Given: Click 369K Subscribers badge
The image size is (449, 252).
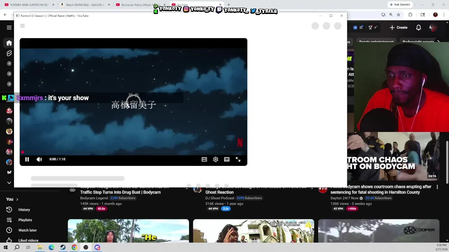Looking at the screenshot, I should (249, 198).
